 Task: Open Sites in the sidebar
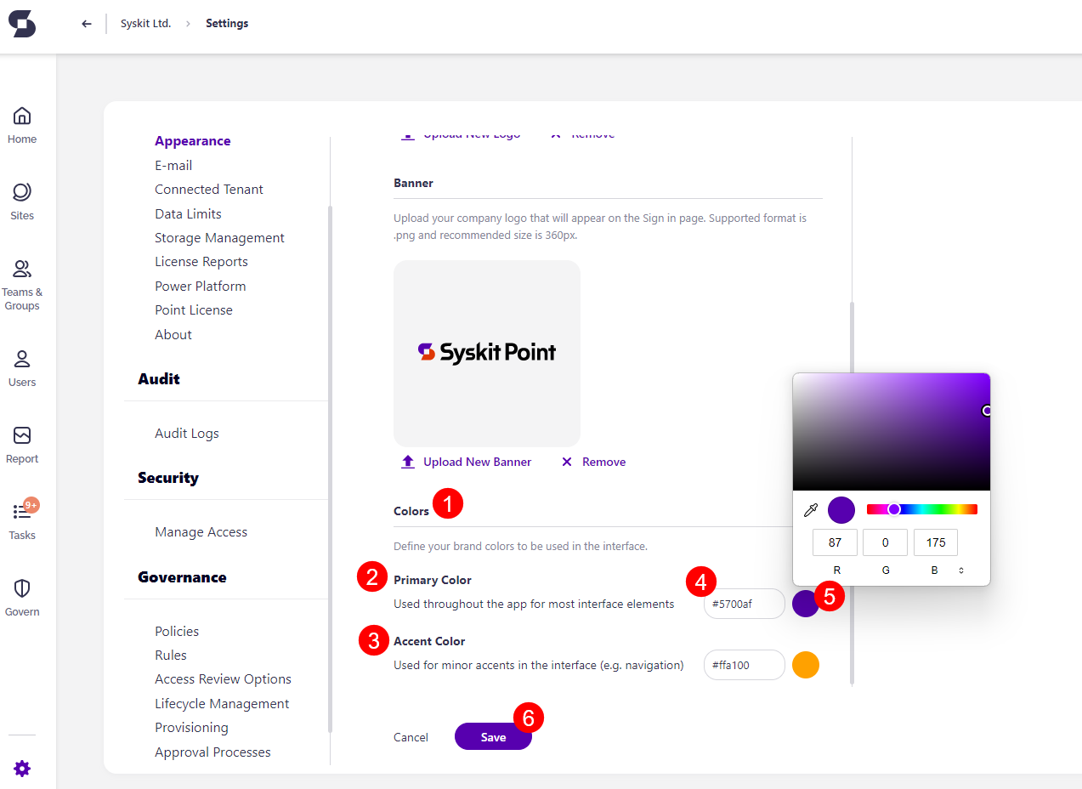click(x=22, y=202)
